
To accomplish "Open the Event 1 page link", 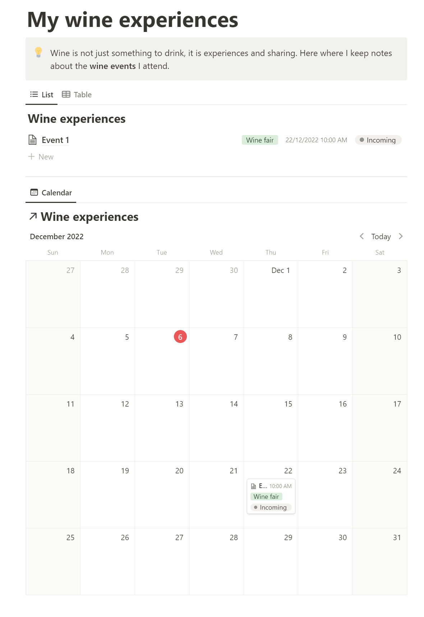I will pyautogui.click(x=55, y=140).
